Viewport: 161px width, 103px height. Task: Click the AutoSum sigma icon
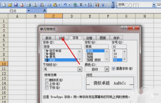coord(81,5)
